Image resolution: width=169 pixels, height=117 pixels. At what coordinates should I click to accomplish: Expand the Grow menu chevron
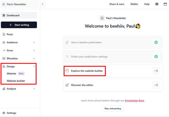pos(34,50)
